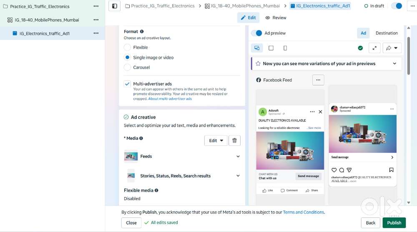Viewport: 417px width, 232px height.
Task: Toggle the Ad preview switch
Action: [256, 33]
